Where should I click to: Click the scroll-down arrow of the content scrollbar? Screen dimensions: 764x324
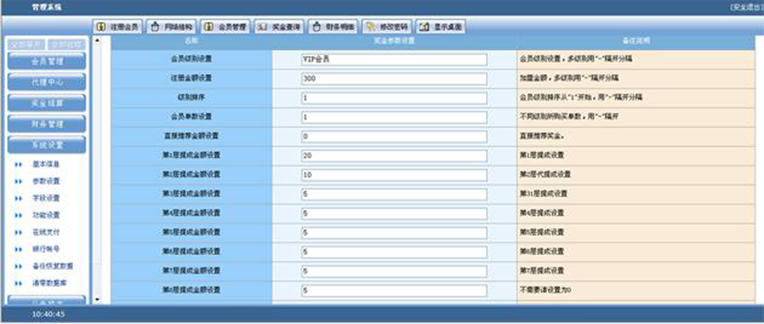(x=97, y=299)
